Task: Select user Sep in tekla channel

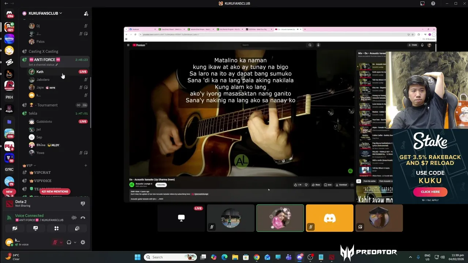Action: coord(39,137)
